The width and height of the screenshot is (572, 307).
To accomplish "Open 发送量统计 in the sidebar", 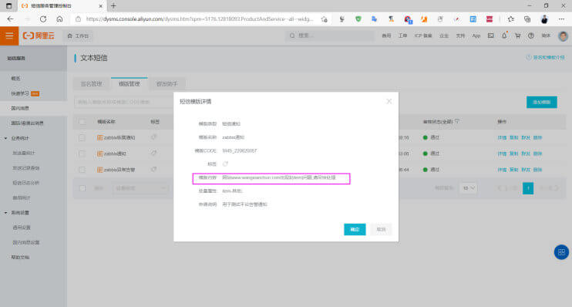I will tap(24, 153).
